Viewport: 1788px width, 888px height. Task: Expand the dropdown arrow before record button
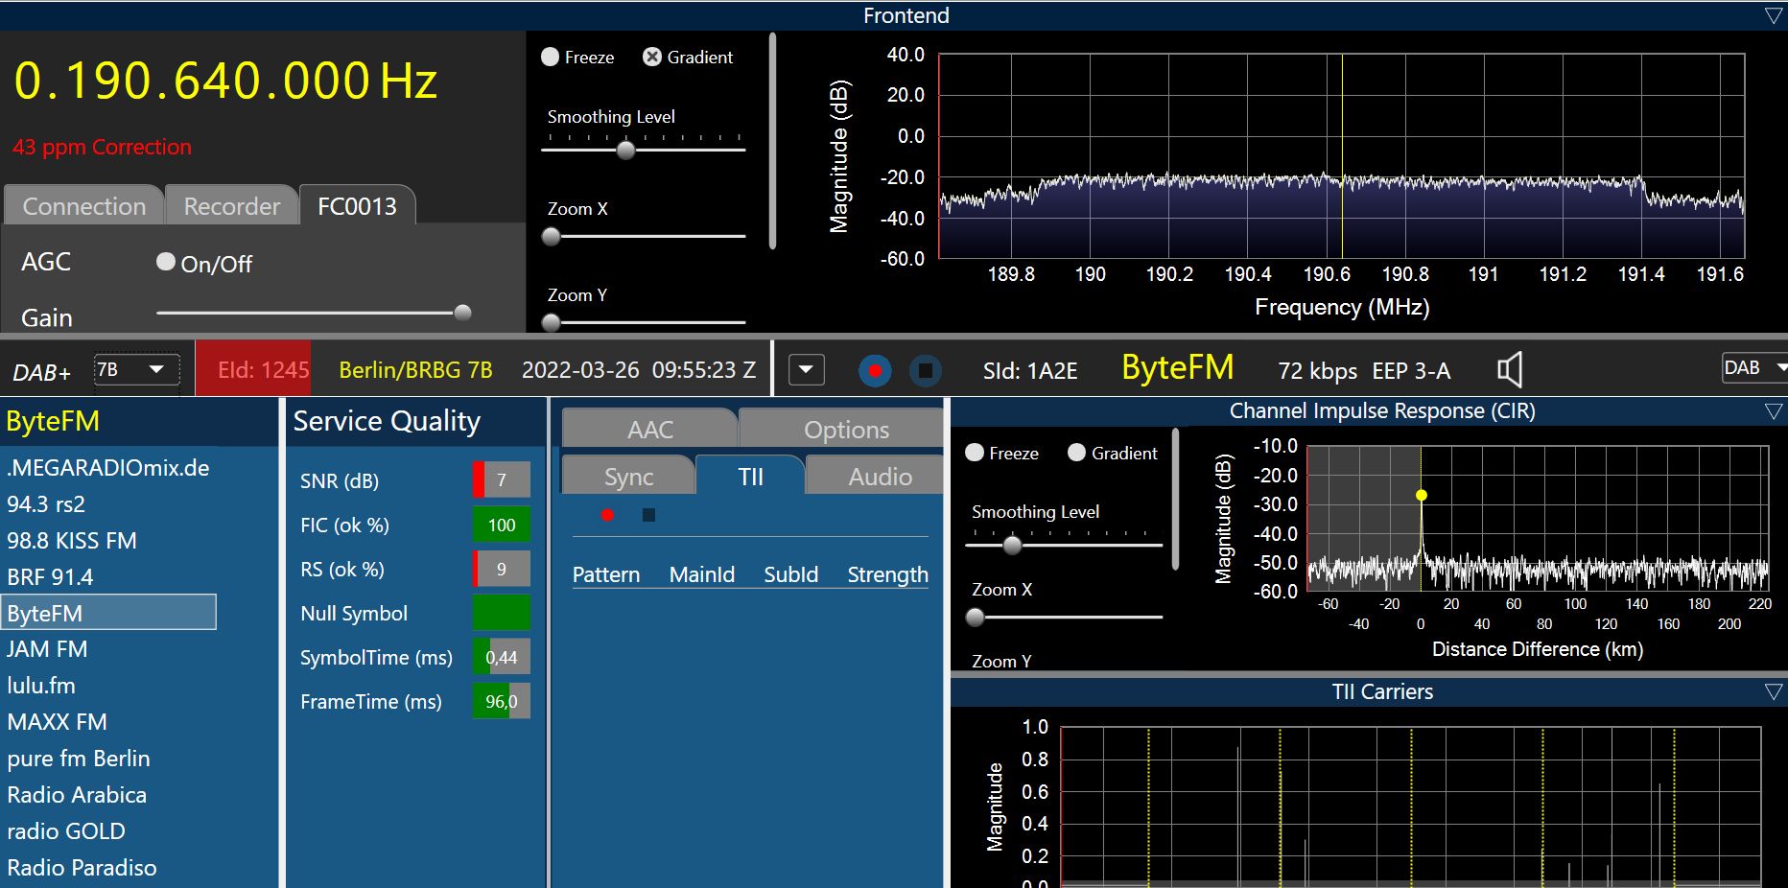(x=806, y=370)
